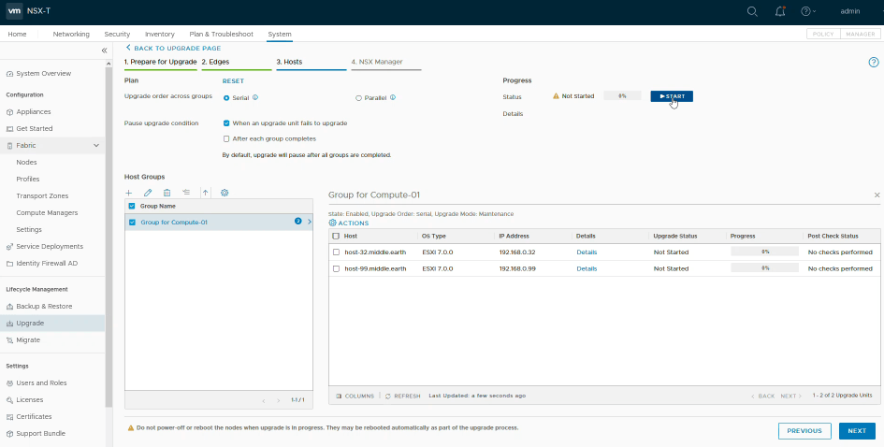Close the Group for Compute-01 panel
The height and width of the screenshot is (447, 884).
[877, 195]
